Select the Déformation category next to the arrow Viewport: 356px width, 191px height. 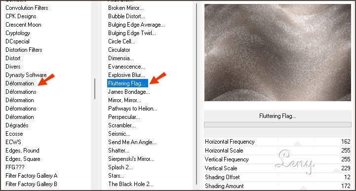(20, 83)
